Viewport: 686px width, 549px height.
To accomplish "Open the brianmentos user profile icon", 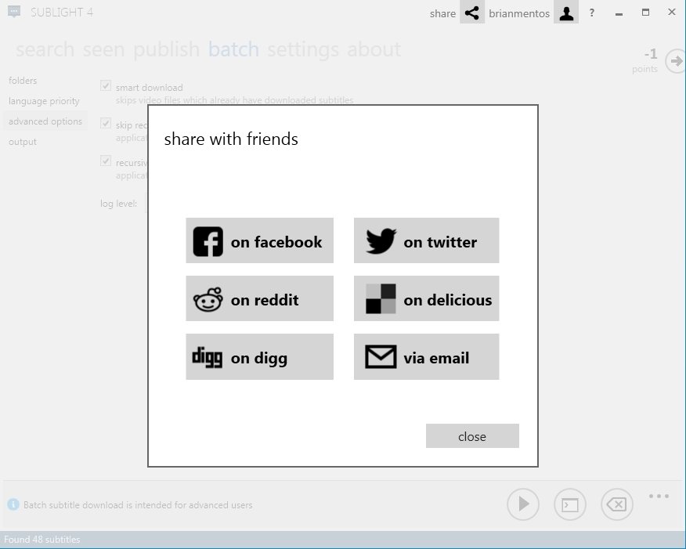I will (x=566, y=13).
